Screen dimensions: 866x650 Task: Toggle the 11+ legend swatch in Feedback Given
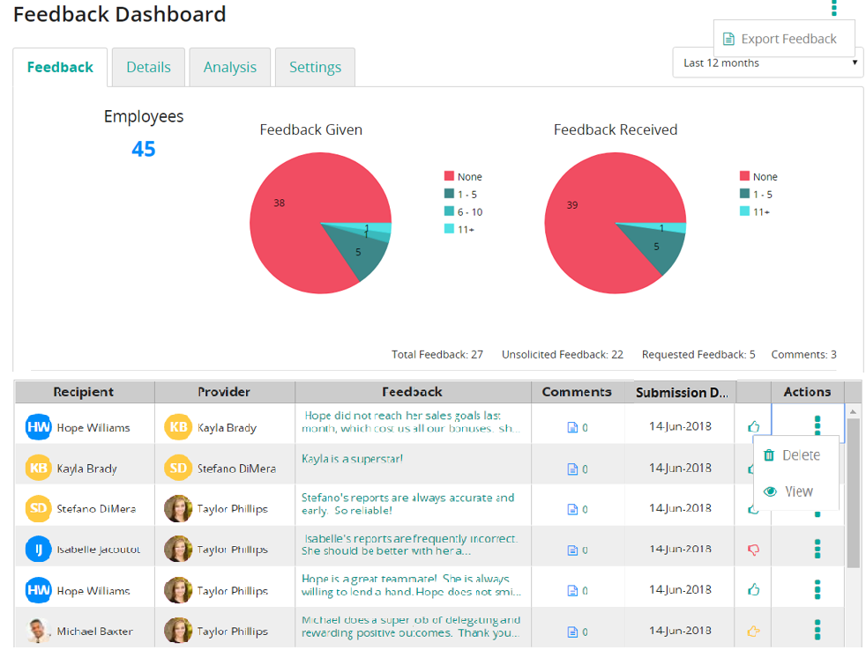coord(449,229)
